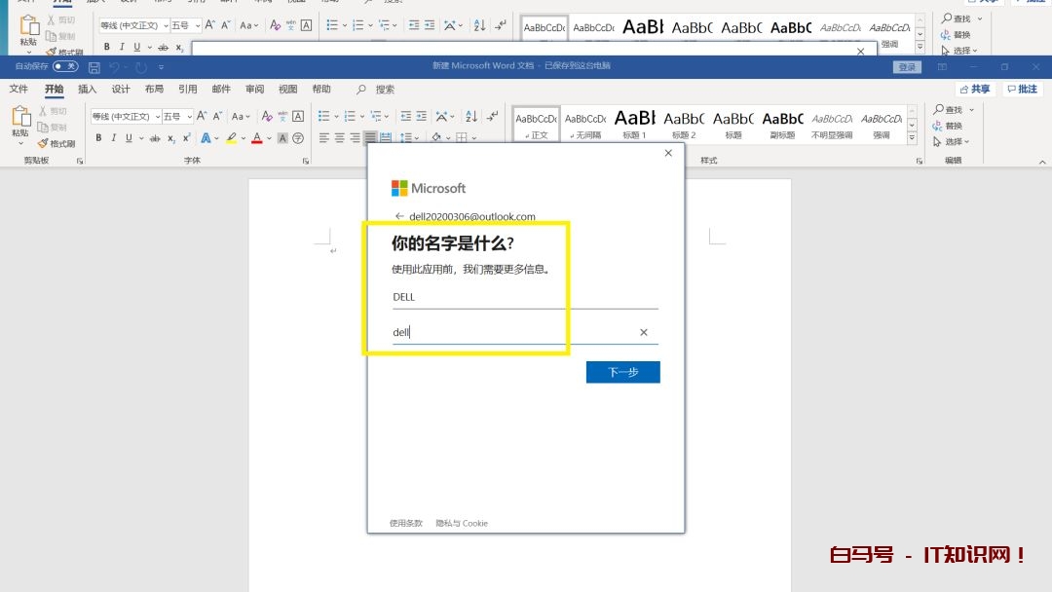
Task: Toggle the AutoSave (自动保存) switch
Action: [65, 67]
